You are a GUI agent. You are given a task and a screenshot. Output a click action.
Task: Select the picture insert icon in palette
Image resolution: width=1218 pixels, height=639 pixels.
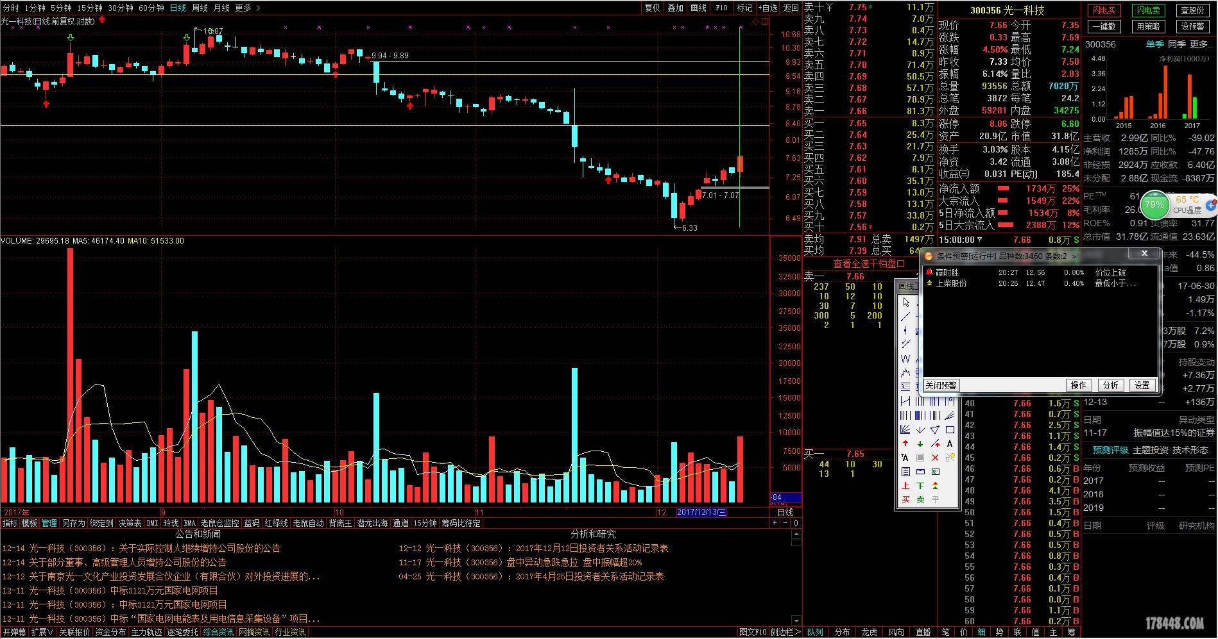[x=935, y=472]
